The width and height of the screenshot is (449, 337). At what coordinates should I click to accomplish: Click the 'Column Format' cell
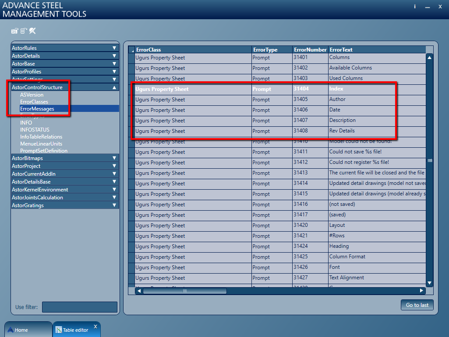377,257
